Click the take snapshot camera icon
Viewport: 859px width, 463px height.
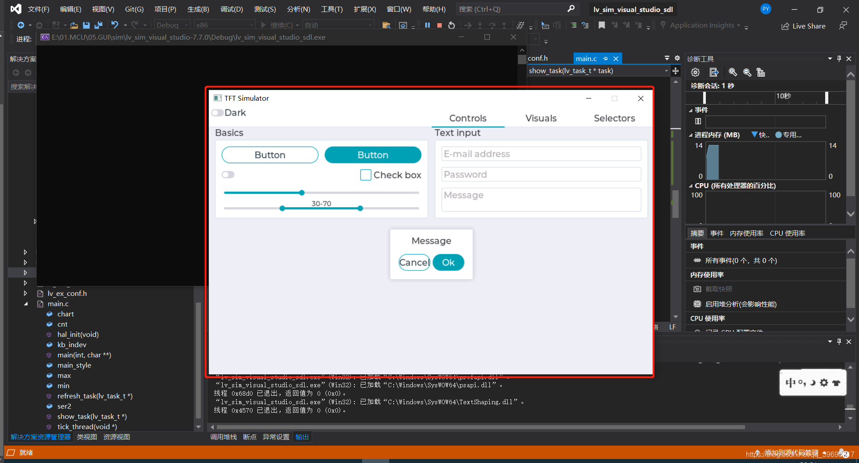click(697, 289)
